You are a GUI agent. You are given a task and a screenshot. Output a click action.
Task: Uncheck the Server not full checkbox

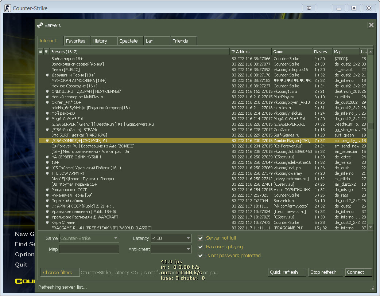[x=200, y=238]
